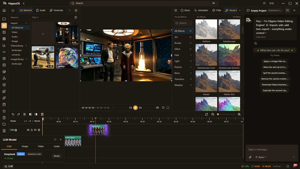Viewport: 300px width, 169px height.
Task: Refresh the LLM Model panel
Action: click(x=55, y=139)
